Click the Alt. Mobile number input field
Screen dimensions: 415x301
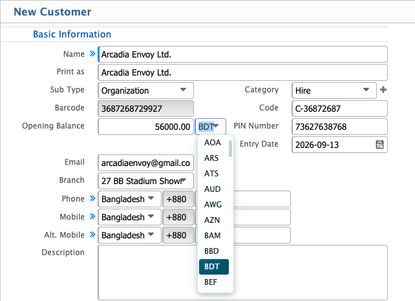[262, 235]
